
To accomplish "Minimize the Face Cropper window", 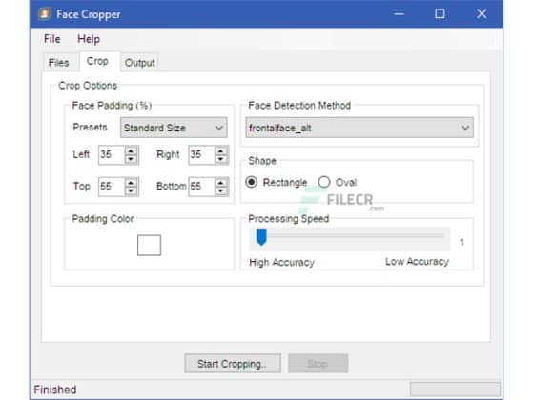I will click(x=400, y=14).
